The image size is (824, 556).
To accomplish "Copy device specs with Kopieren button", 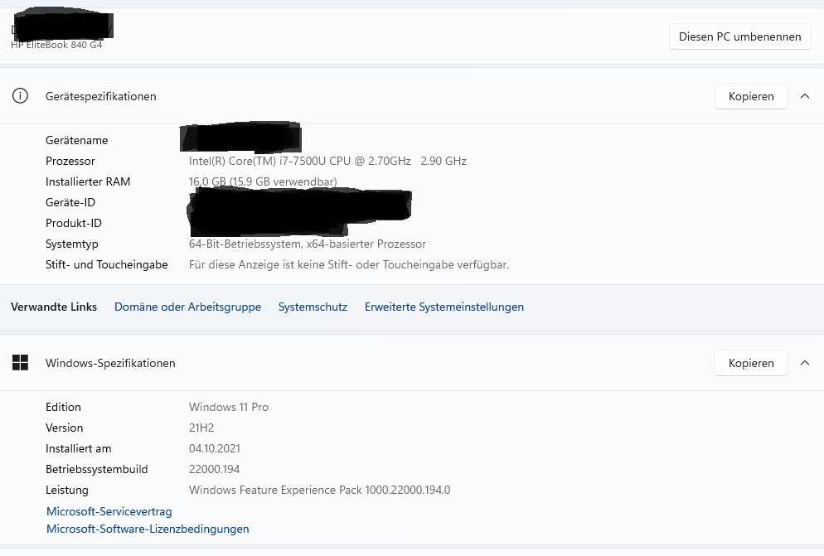I will 751,96.
